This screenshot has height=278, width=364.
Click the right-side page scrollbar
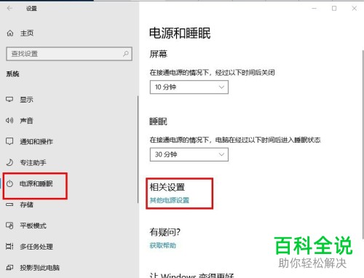pos(363,144)
